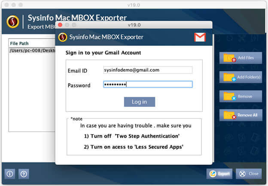Click the 'Less Secured Apps' note line
This screenshot has width=268, height=186.
134,147
